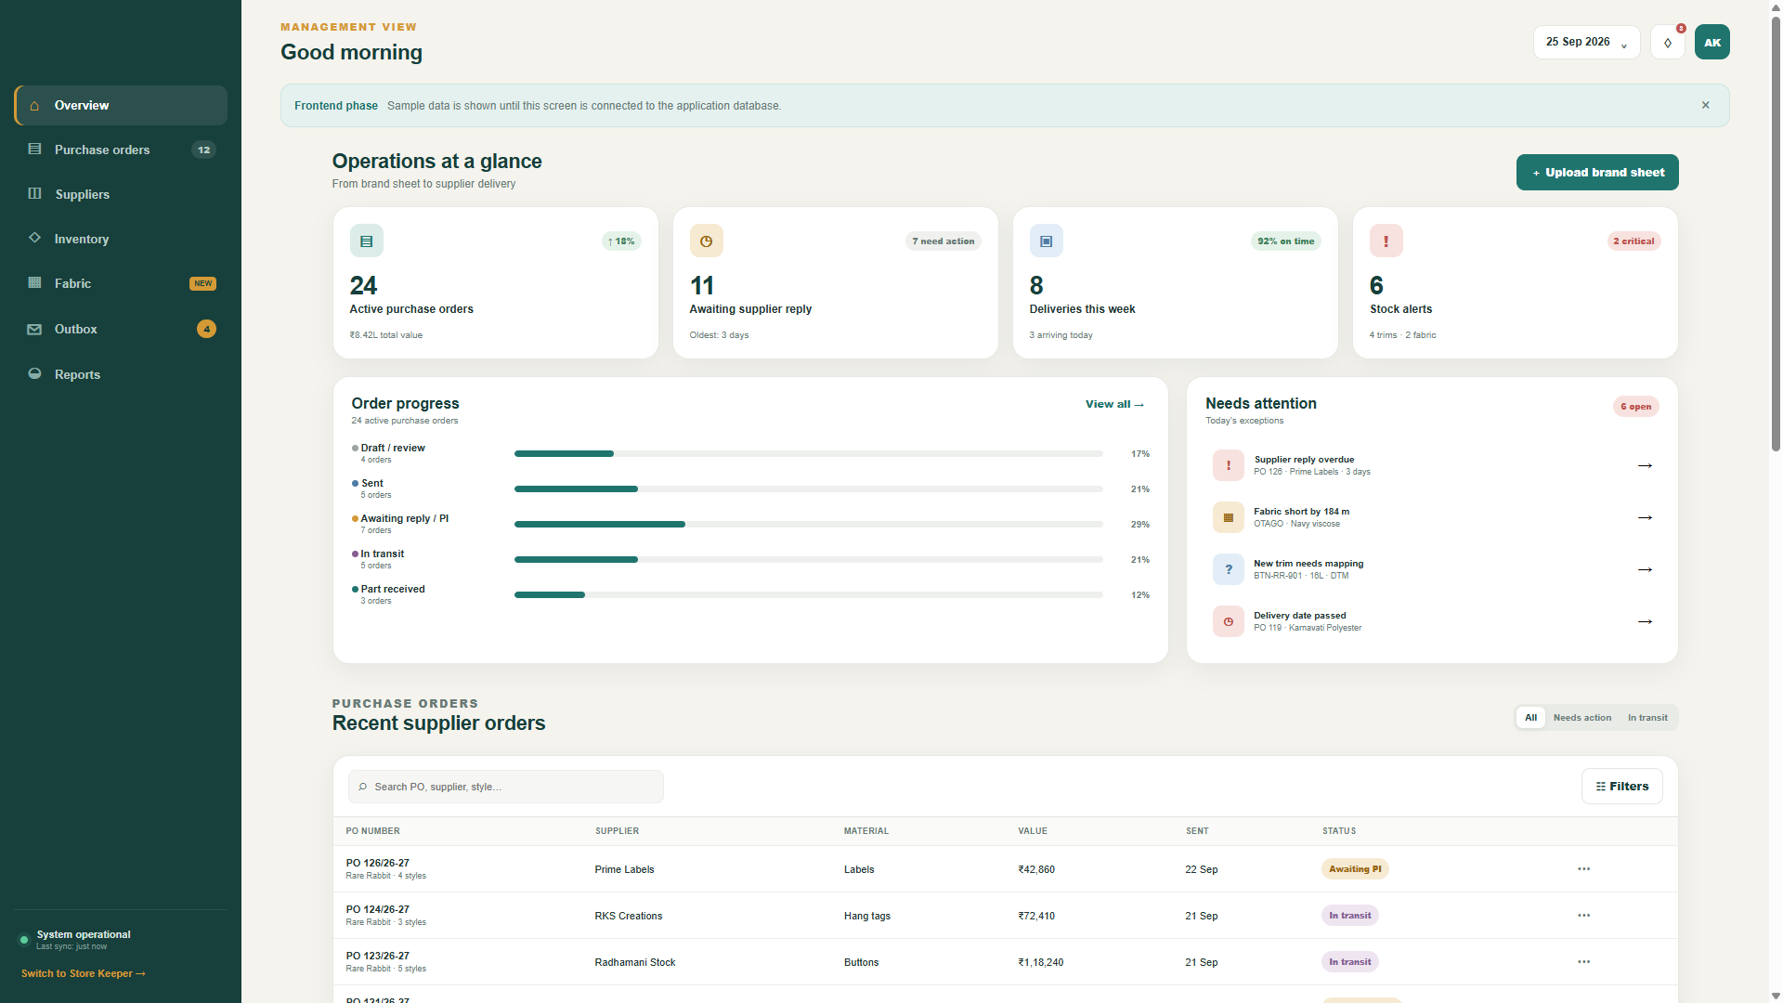Click View all in Order progress
Image resolution: width=1783 pixels, height=1003 pixels.
coord(1114,404)
